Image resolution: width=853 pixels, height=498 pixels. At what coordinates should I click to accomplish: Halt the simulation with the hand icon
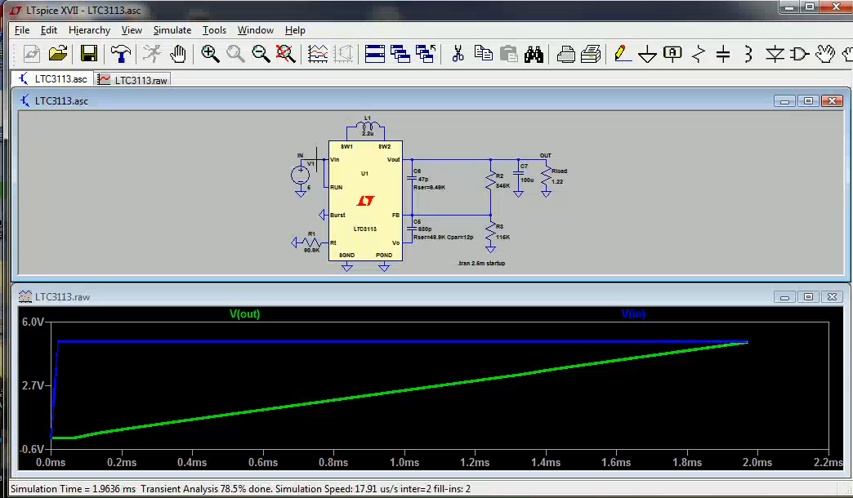(x=177, y=54)
